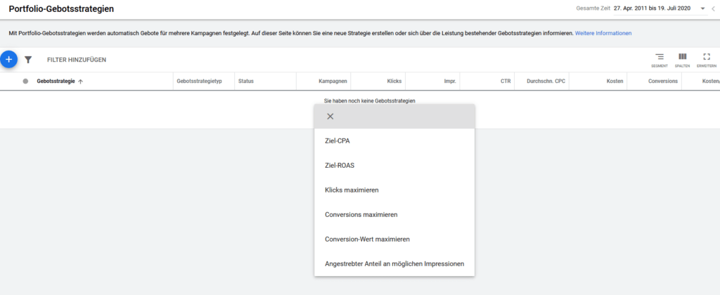Select Klicks maximieren option
This screenshot has width=720, height=295.
355,190
